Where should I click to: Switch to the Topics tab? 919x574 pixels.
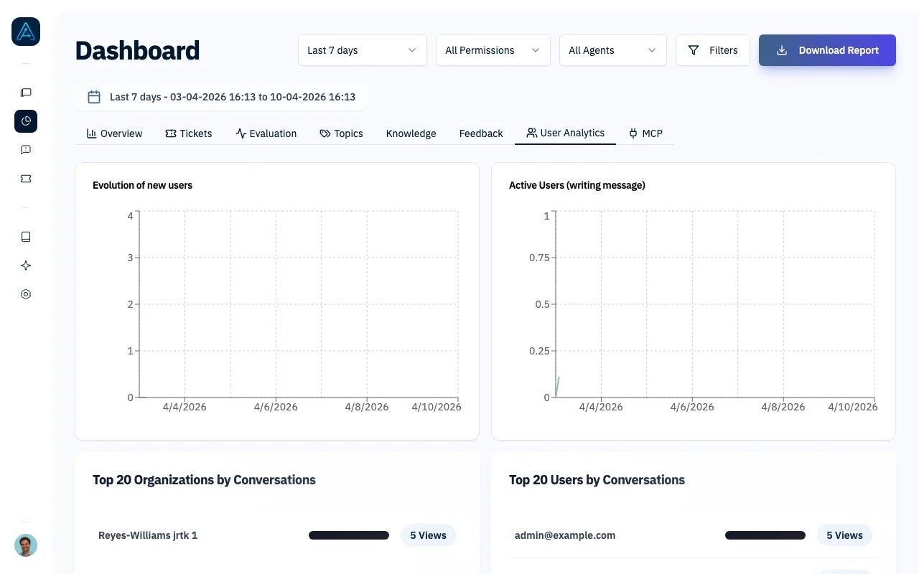[342, 133]
